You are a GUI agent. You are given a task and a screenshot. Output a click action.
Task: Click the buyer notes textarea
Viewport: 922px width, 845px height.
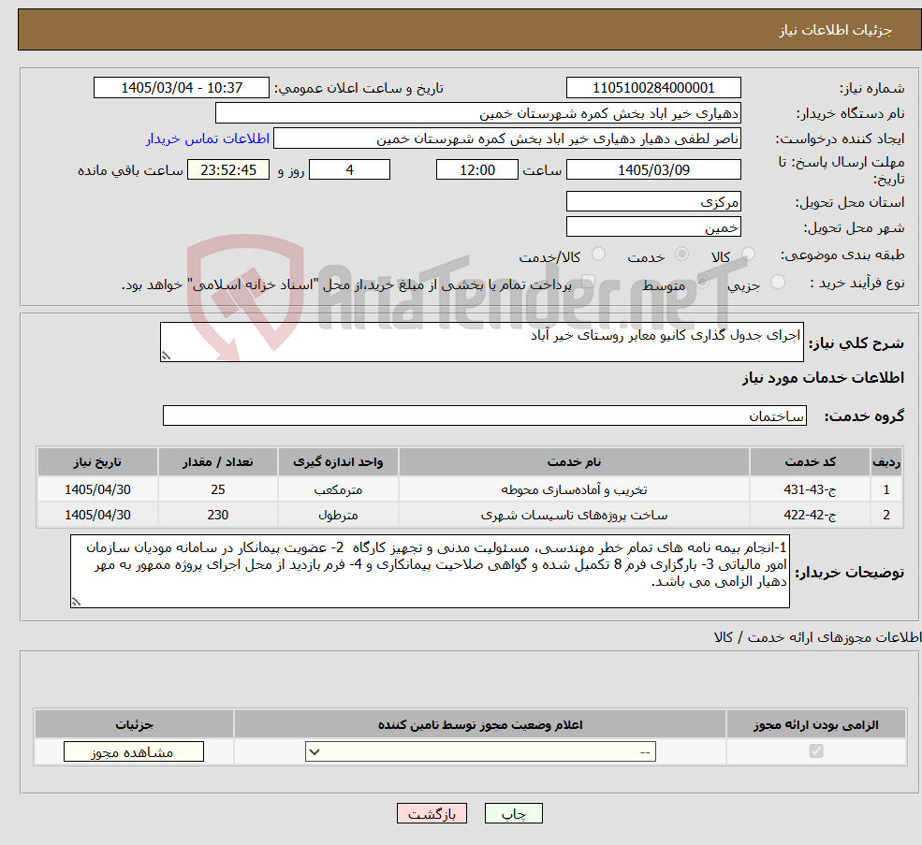(430, 571)
